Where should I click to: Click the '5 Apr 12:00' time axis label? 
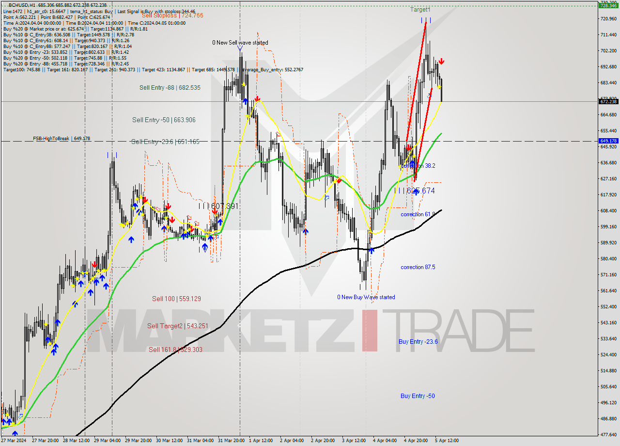447,441
